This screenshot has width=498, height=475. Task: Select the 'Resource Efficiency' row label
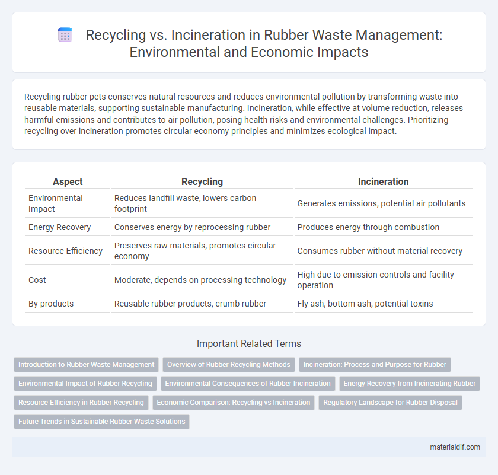pos(65,251)
